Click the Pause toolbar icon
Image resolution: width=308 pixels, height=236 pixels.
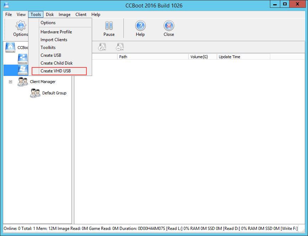(x=109, y=26)
